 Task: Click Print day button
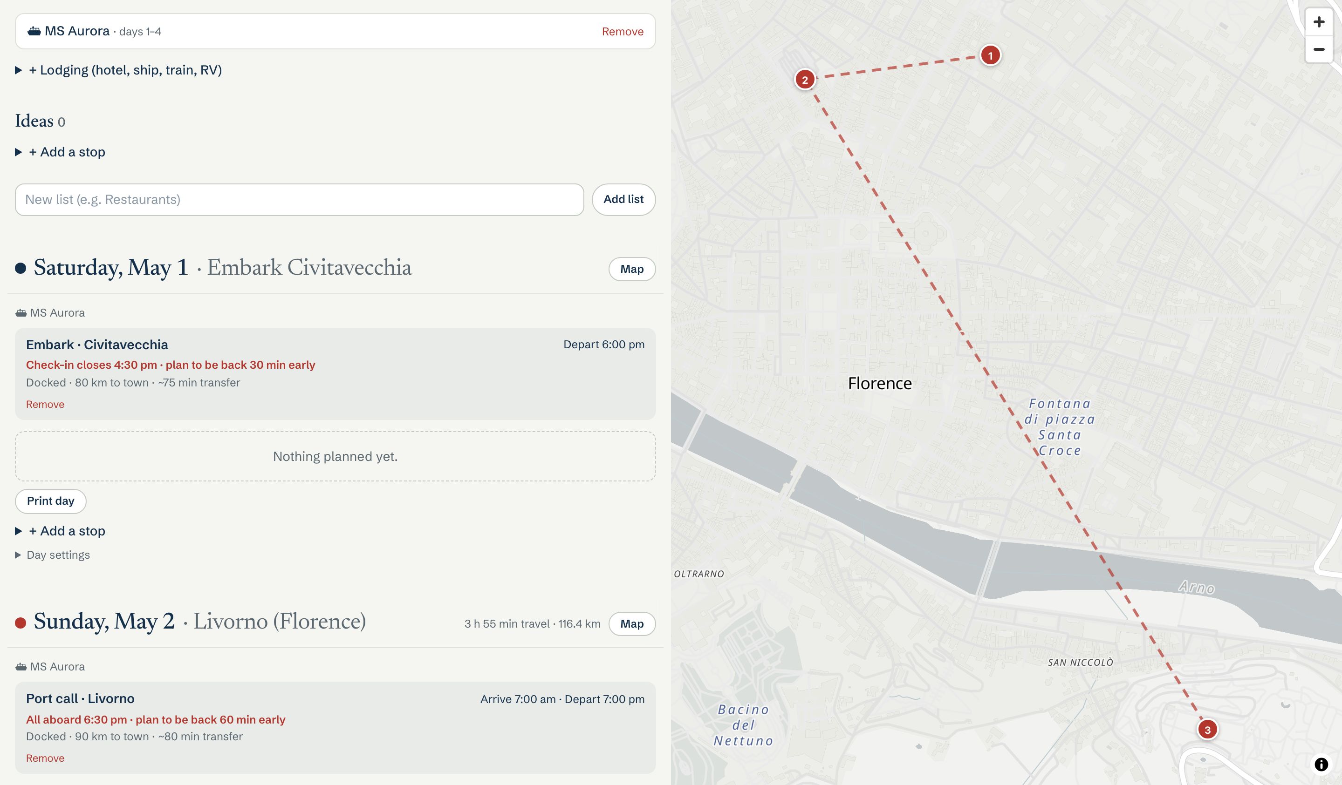coord(51,501)
